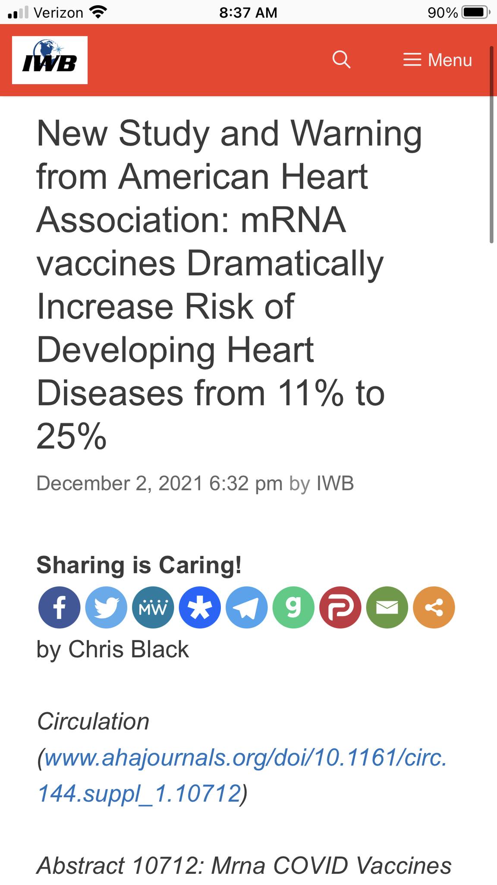Share article on Twitter
Viewport: 497px width, 885px height.
(x=106, y=607)
